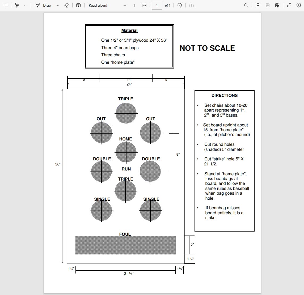Open the PDF viewer settings gear
The image size is (304, 295).
click(299, 5)
